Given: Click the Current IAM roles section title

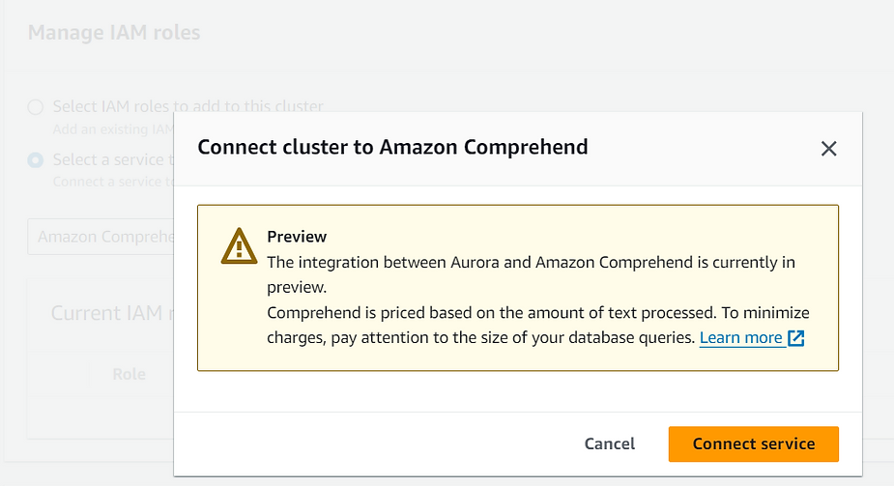Looking at the screenshot, I should 112,313.
